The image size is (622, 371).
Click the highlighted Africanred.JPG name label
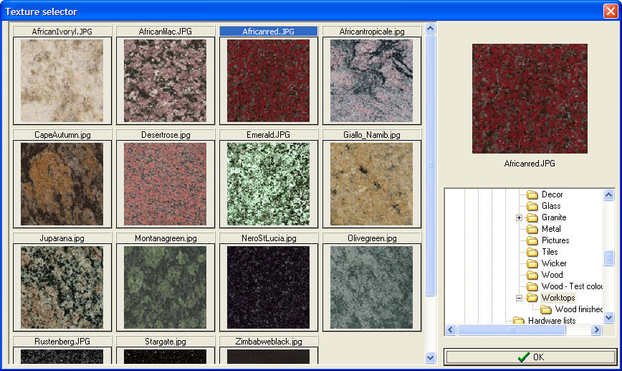click(269, 32)
